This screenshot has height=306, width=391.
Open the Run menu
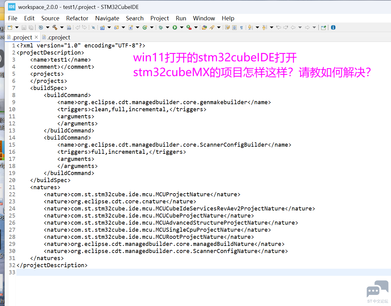pyautogui.click(x=181, y=18)
